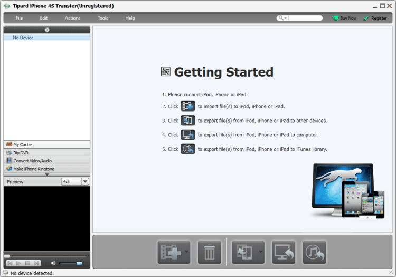Click the Tipard app icon in title bar
The height and width of the screenshot is (277, 396).
[x=7, y=6]
